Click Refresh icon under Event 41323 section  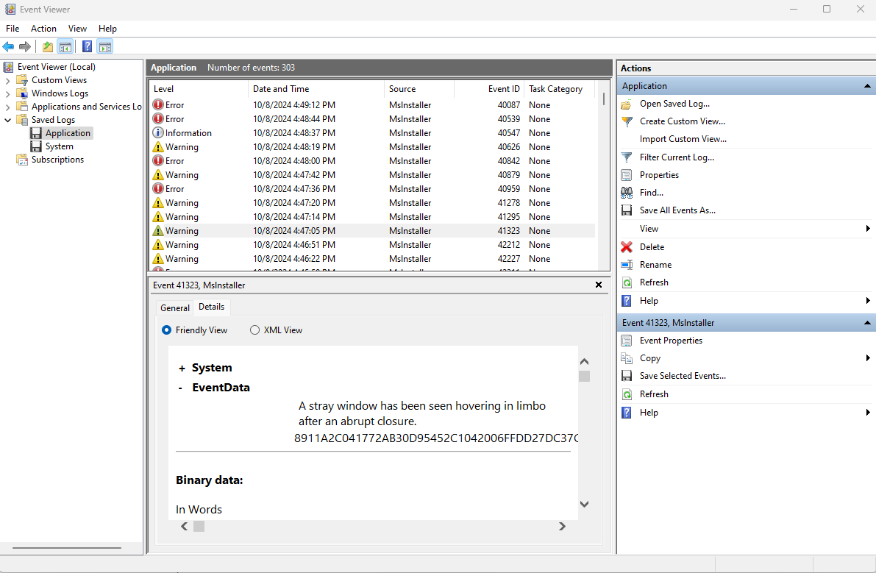click(x=627, y=394)
